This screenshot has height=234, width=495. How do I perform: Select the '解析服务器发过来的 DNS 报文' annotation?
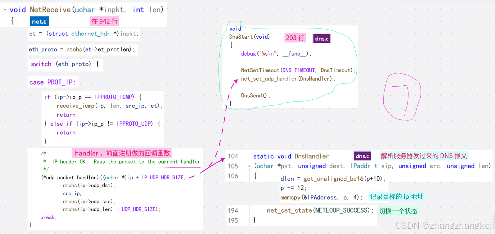pyautogui.click(x=424, y=156)
